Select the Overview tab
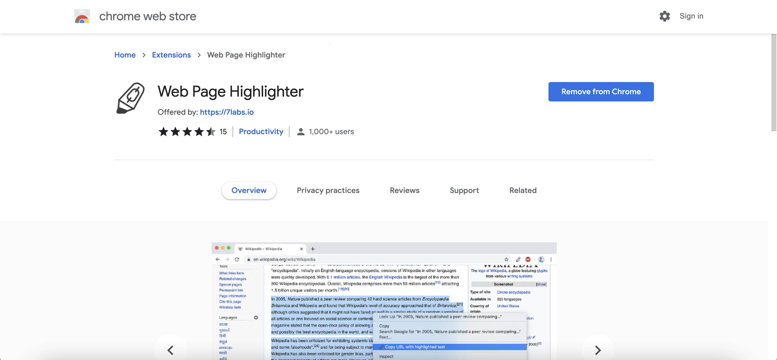The image size is (777, 360). tap(249, 191)
